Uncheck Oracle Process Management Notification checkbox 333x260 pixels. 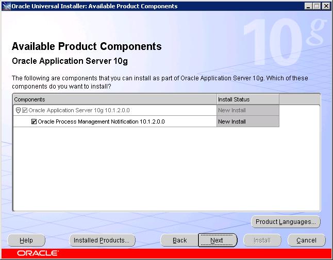pos(34,122)
